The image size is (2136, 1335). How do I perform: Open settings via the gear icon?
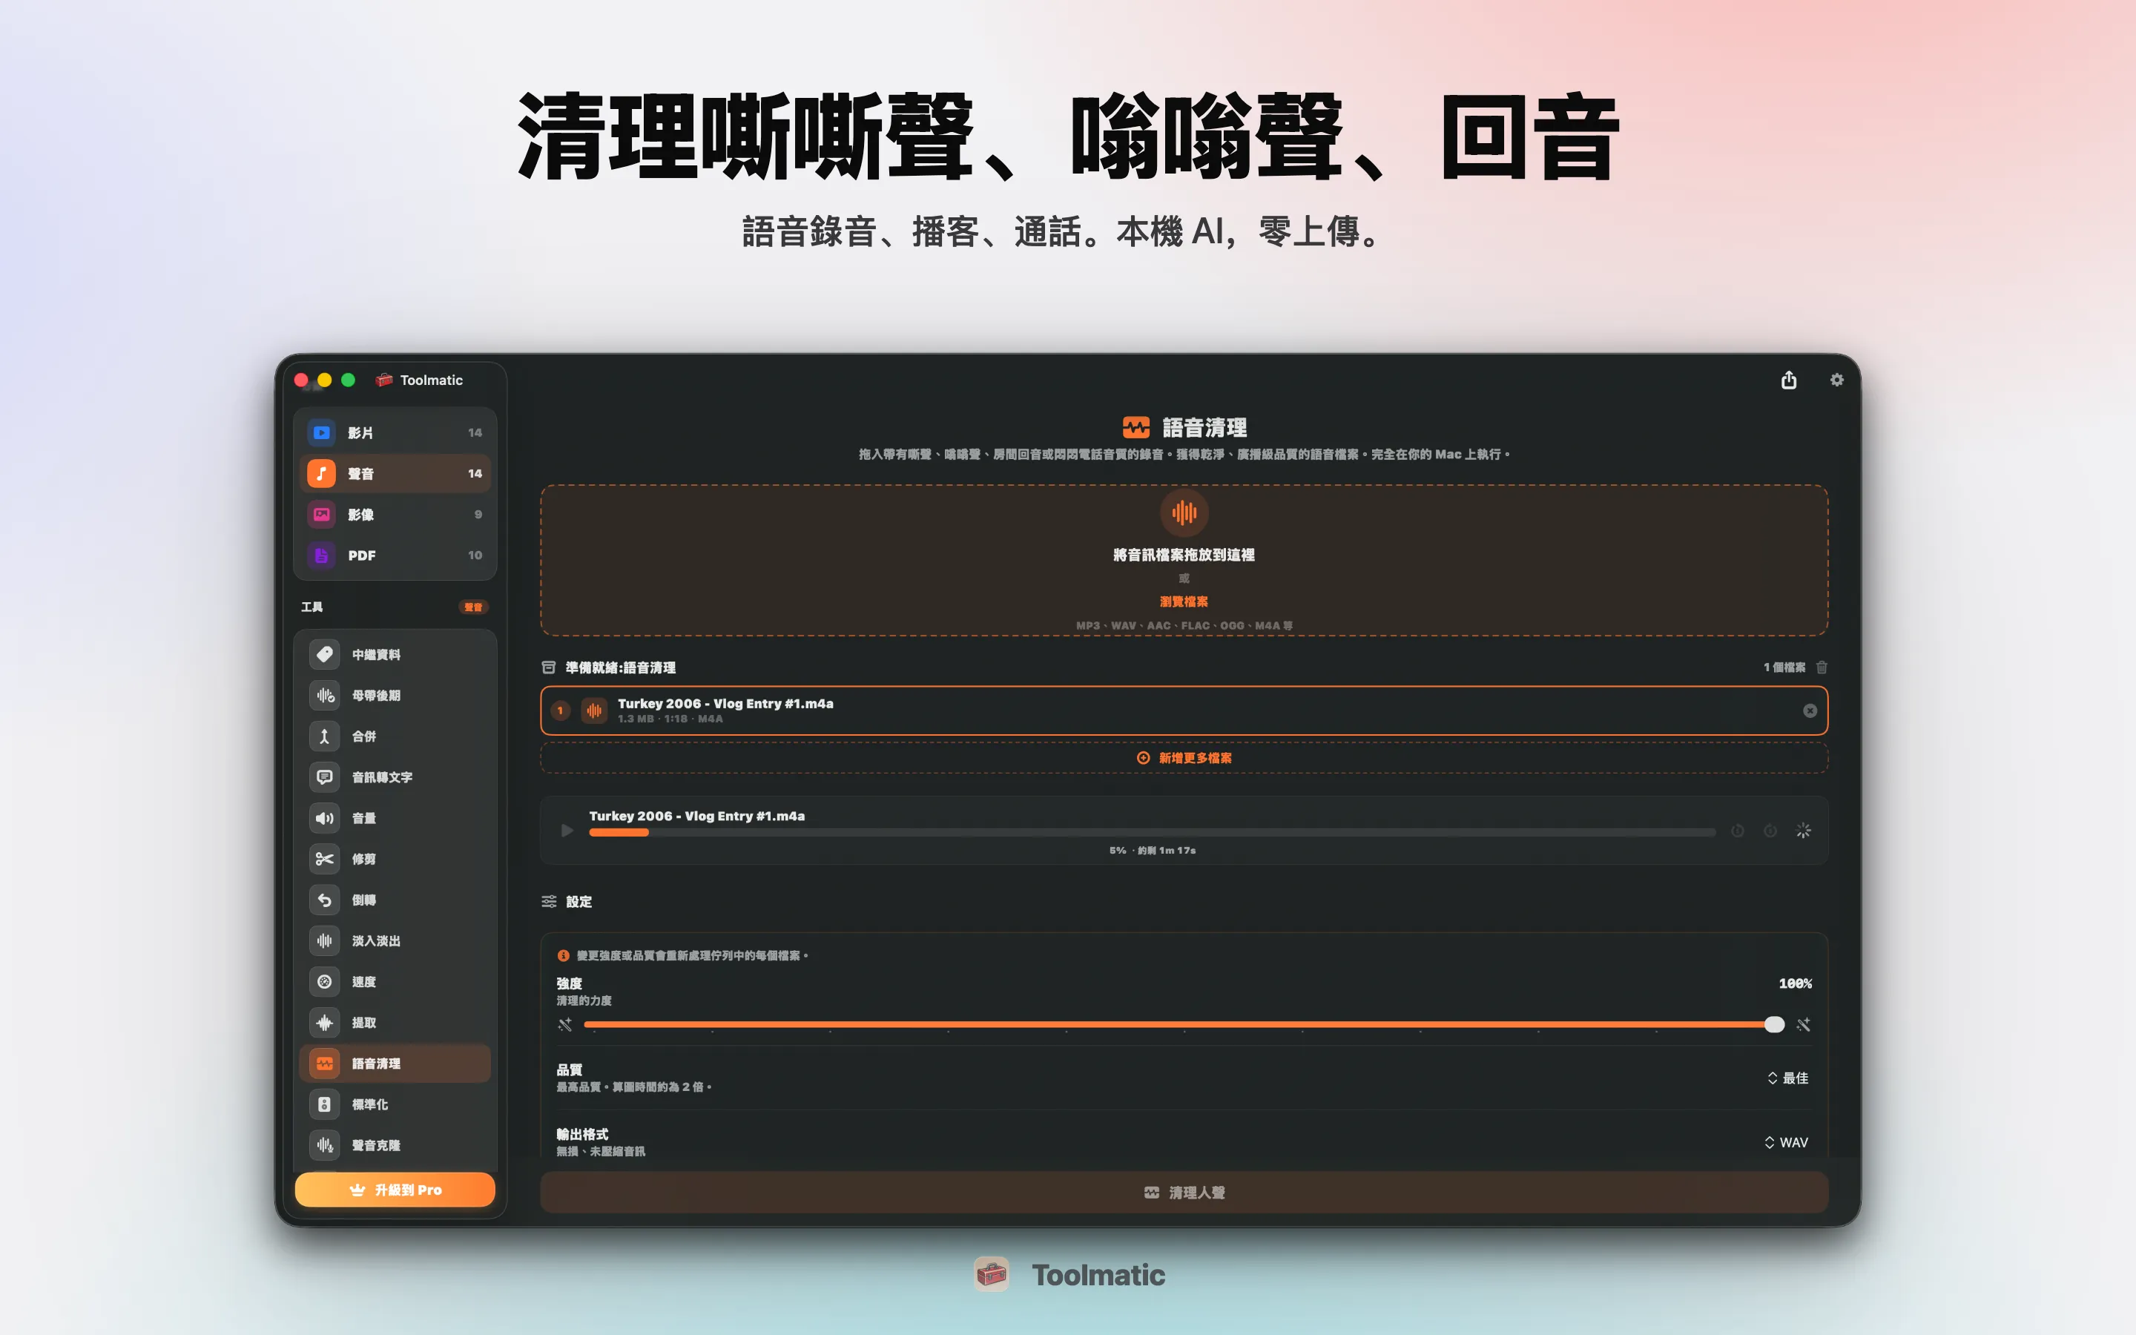coord(1837,380)
